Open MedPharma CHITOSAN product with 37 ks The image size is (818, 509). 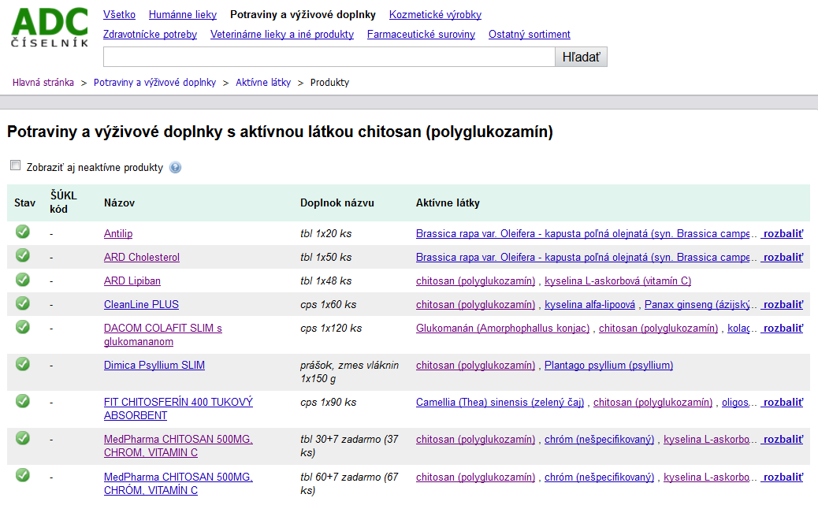point(178,446)
